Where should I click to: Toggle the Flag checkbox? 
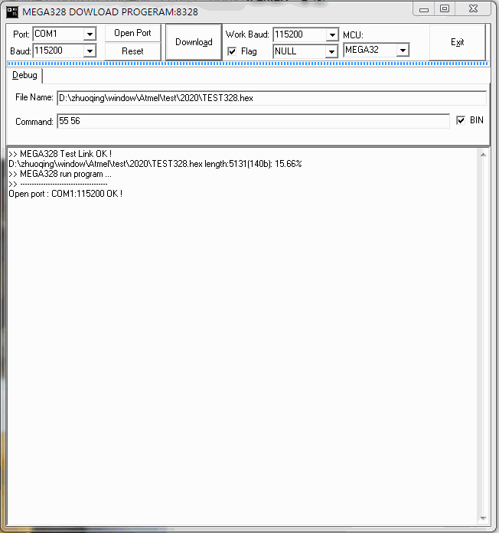click(x=232, y=51)
